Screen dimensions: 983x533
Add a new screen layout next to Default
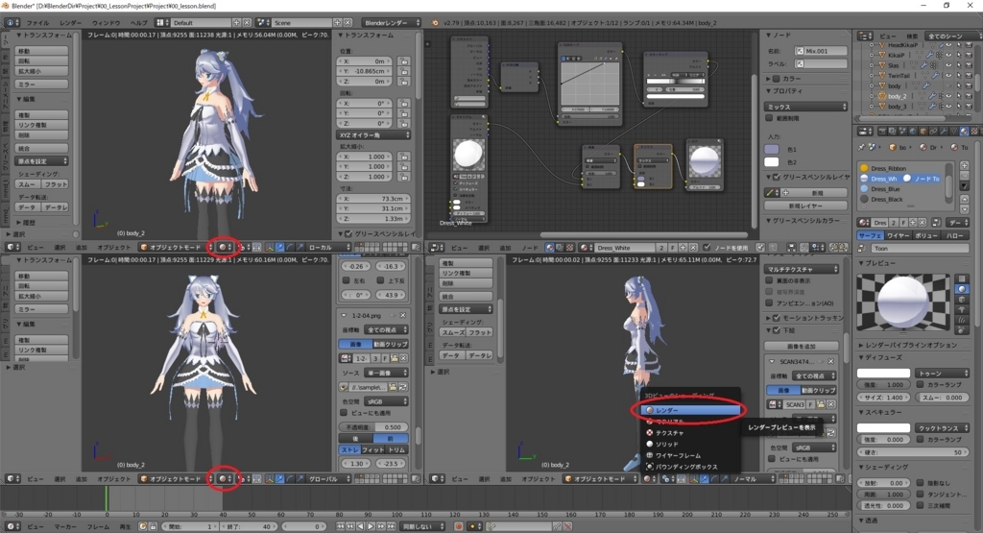click(x=237, y=23)
